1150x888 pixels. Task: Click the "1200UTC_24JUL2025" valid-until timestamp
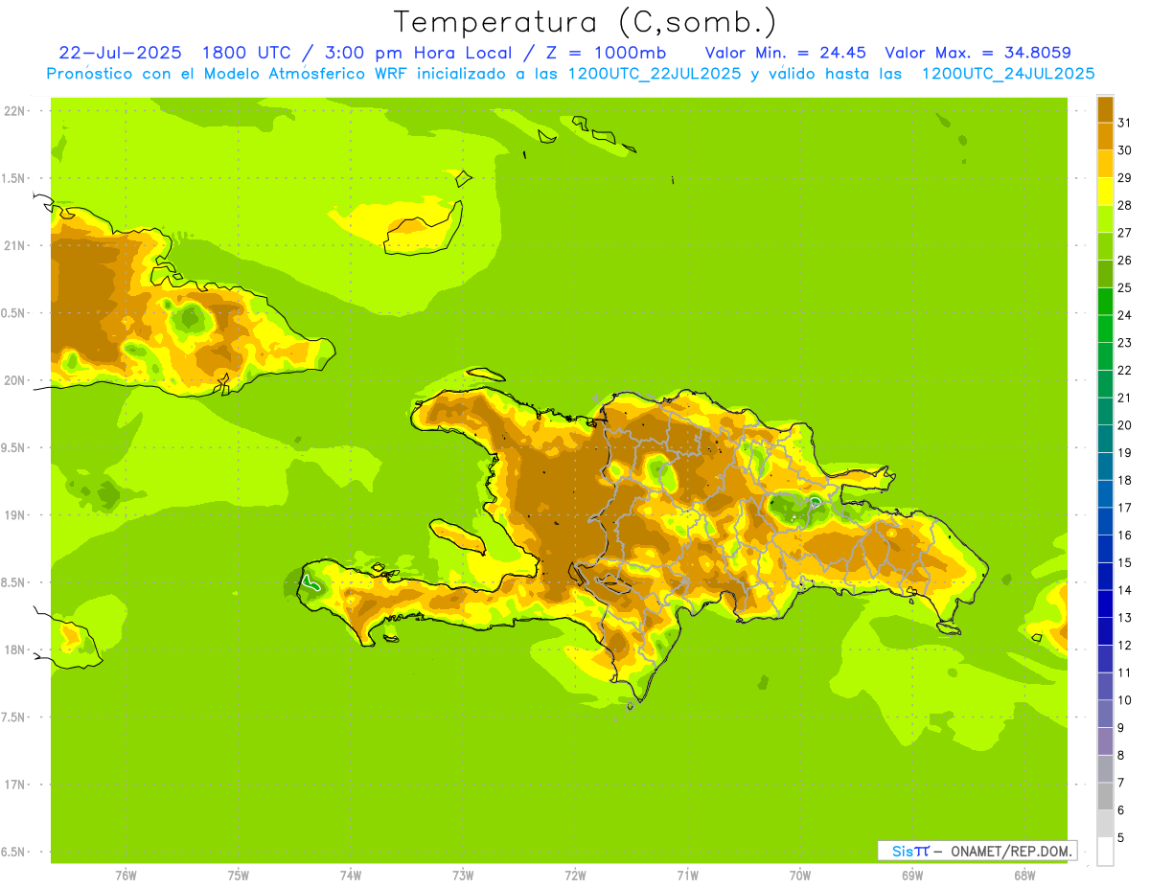pyautogui.click(x=1008, y=74)
